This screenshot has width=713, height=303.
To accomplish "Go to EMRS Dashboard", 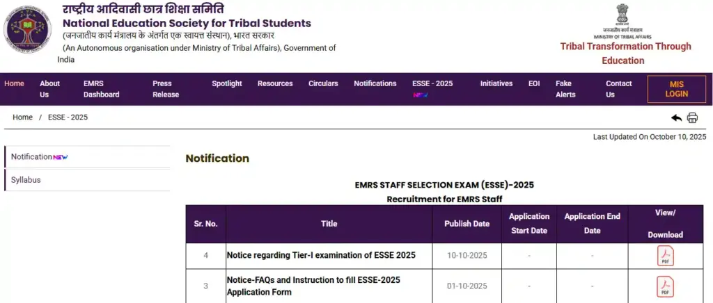I will coord(101,89).
